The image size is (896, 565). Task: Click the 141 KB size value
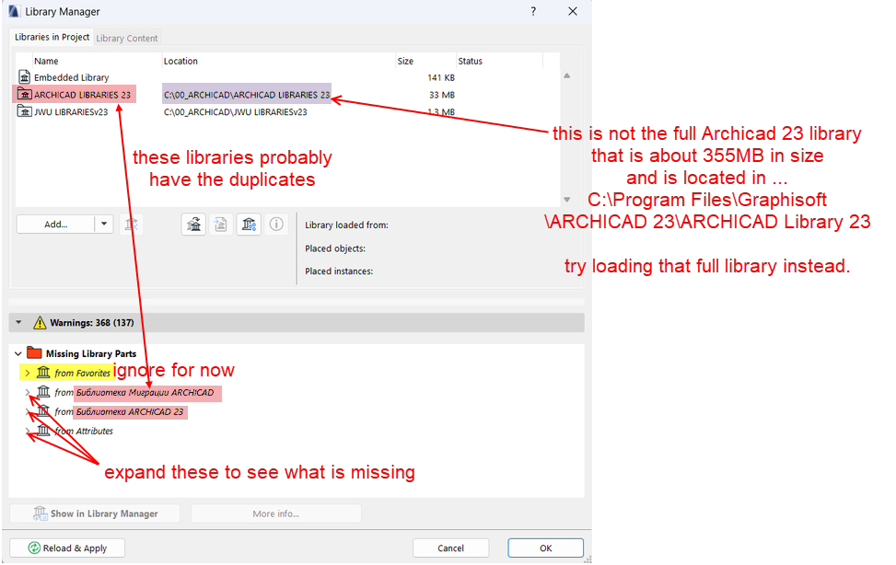[x=441, y=77]
